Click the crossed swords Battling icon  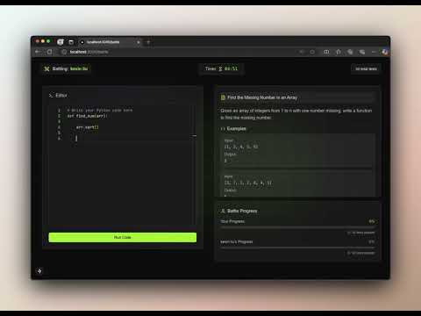46,68
